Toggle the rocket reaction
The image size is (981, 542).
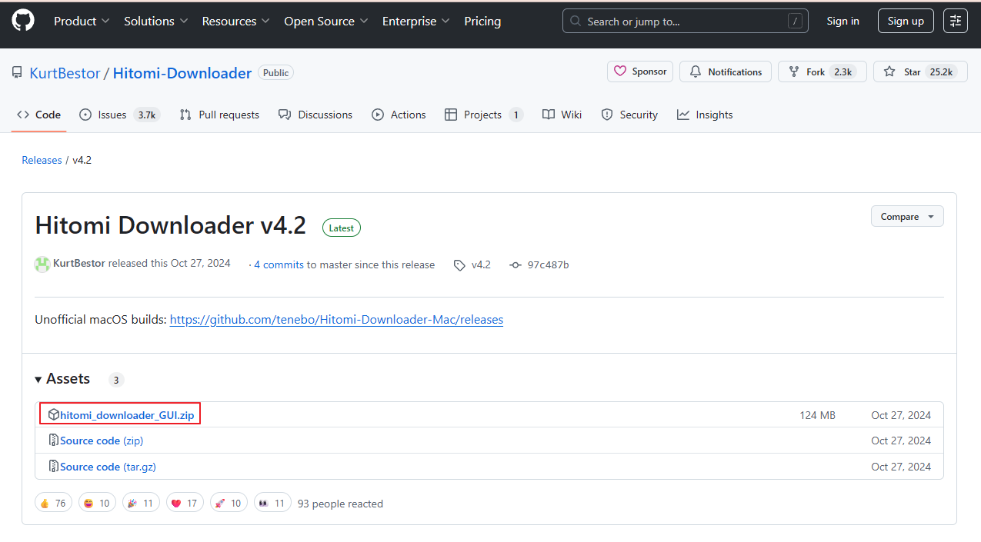coord(229,504)
